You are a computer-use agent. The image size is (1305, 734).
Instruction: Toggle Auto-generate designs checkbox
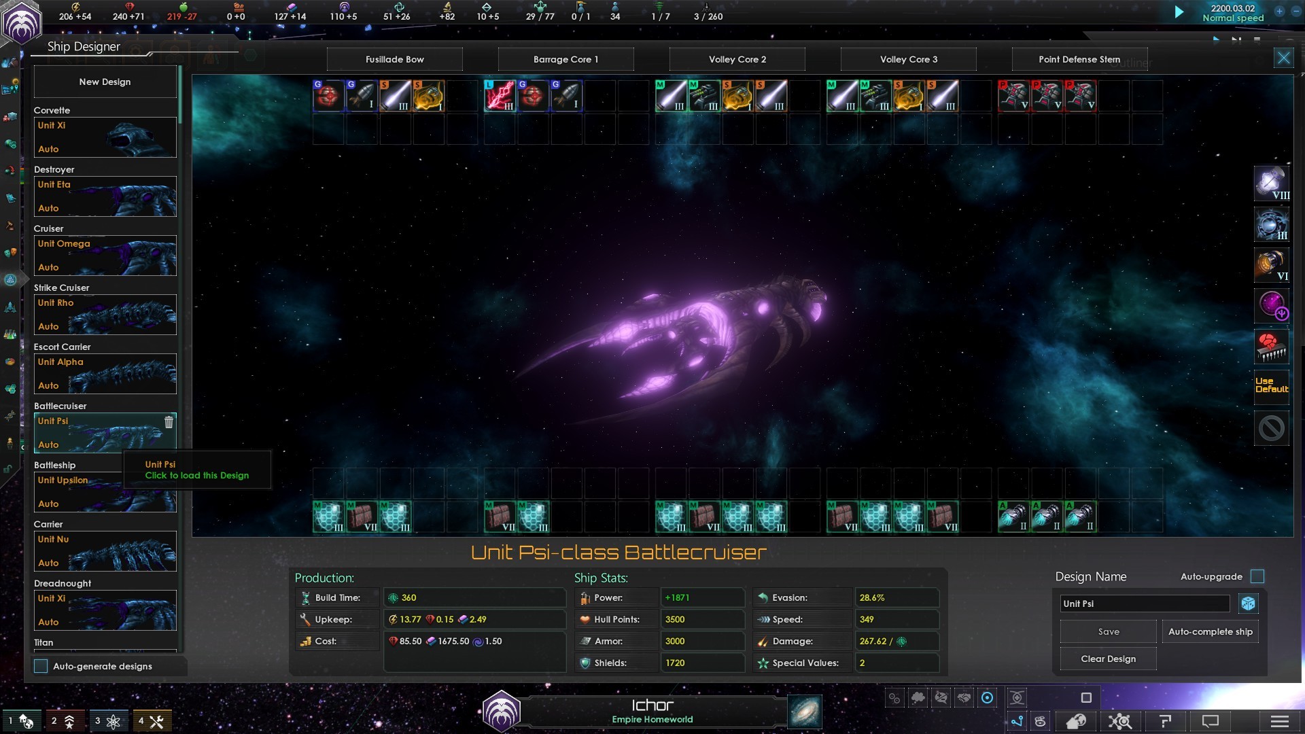tap(41, 666)
